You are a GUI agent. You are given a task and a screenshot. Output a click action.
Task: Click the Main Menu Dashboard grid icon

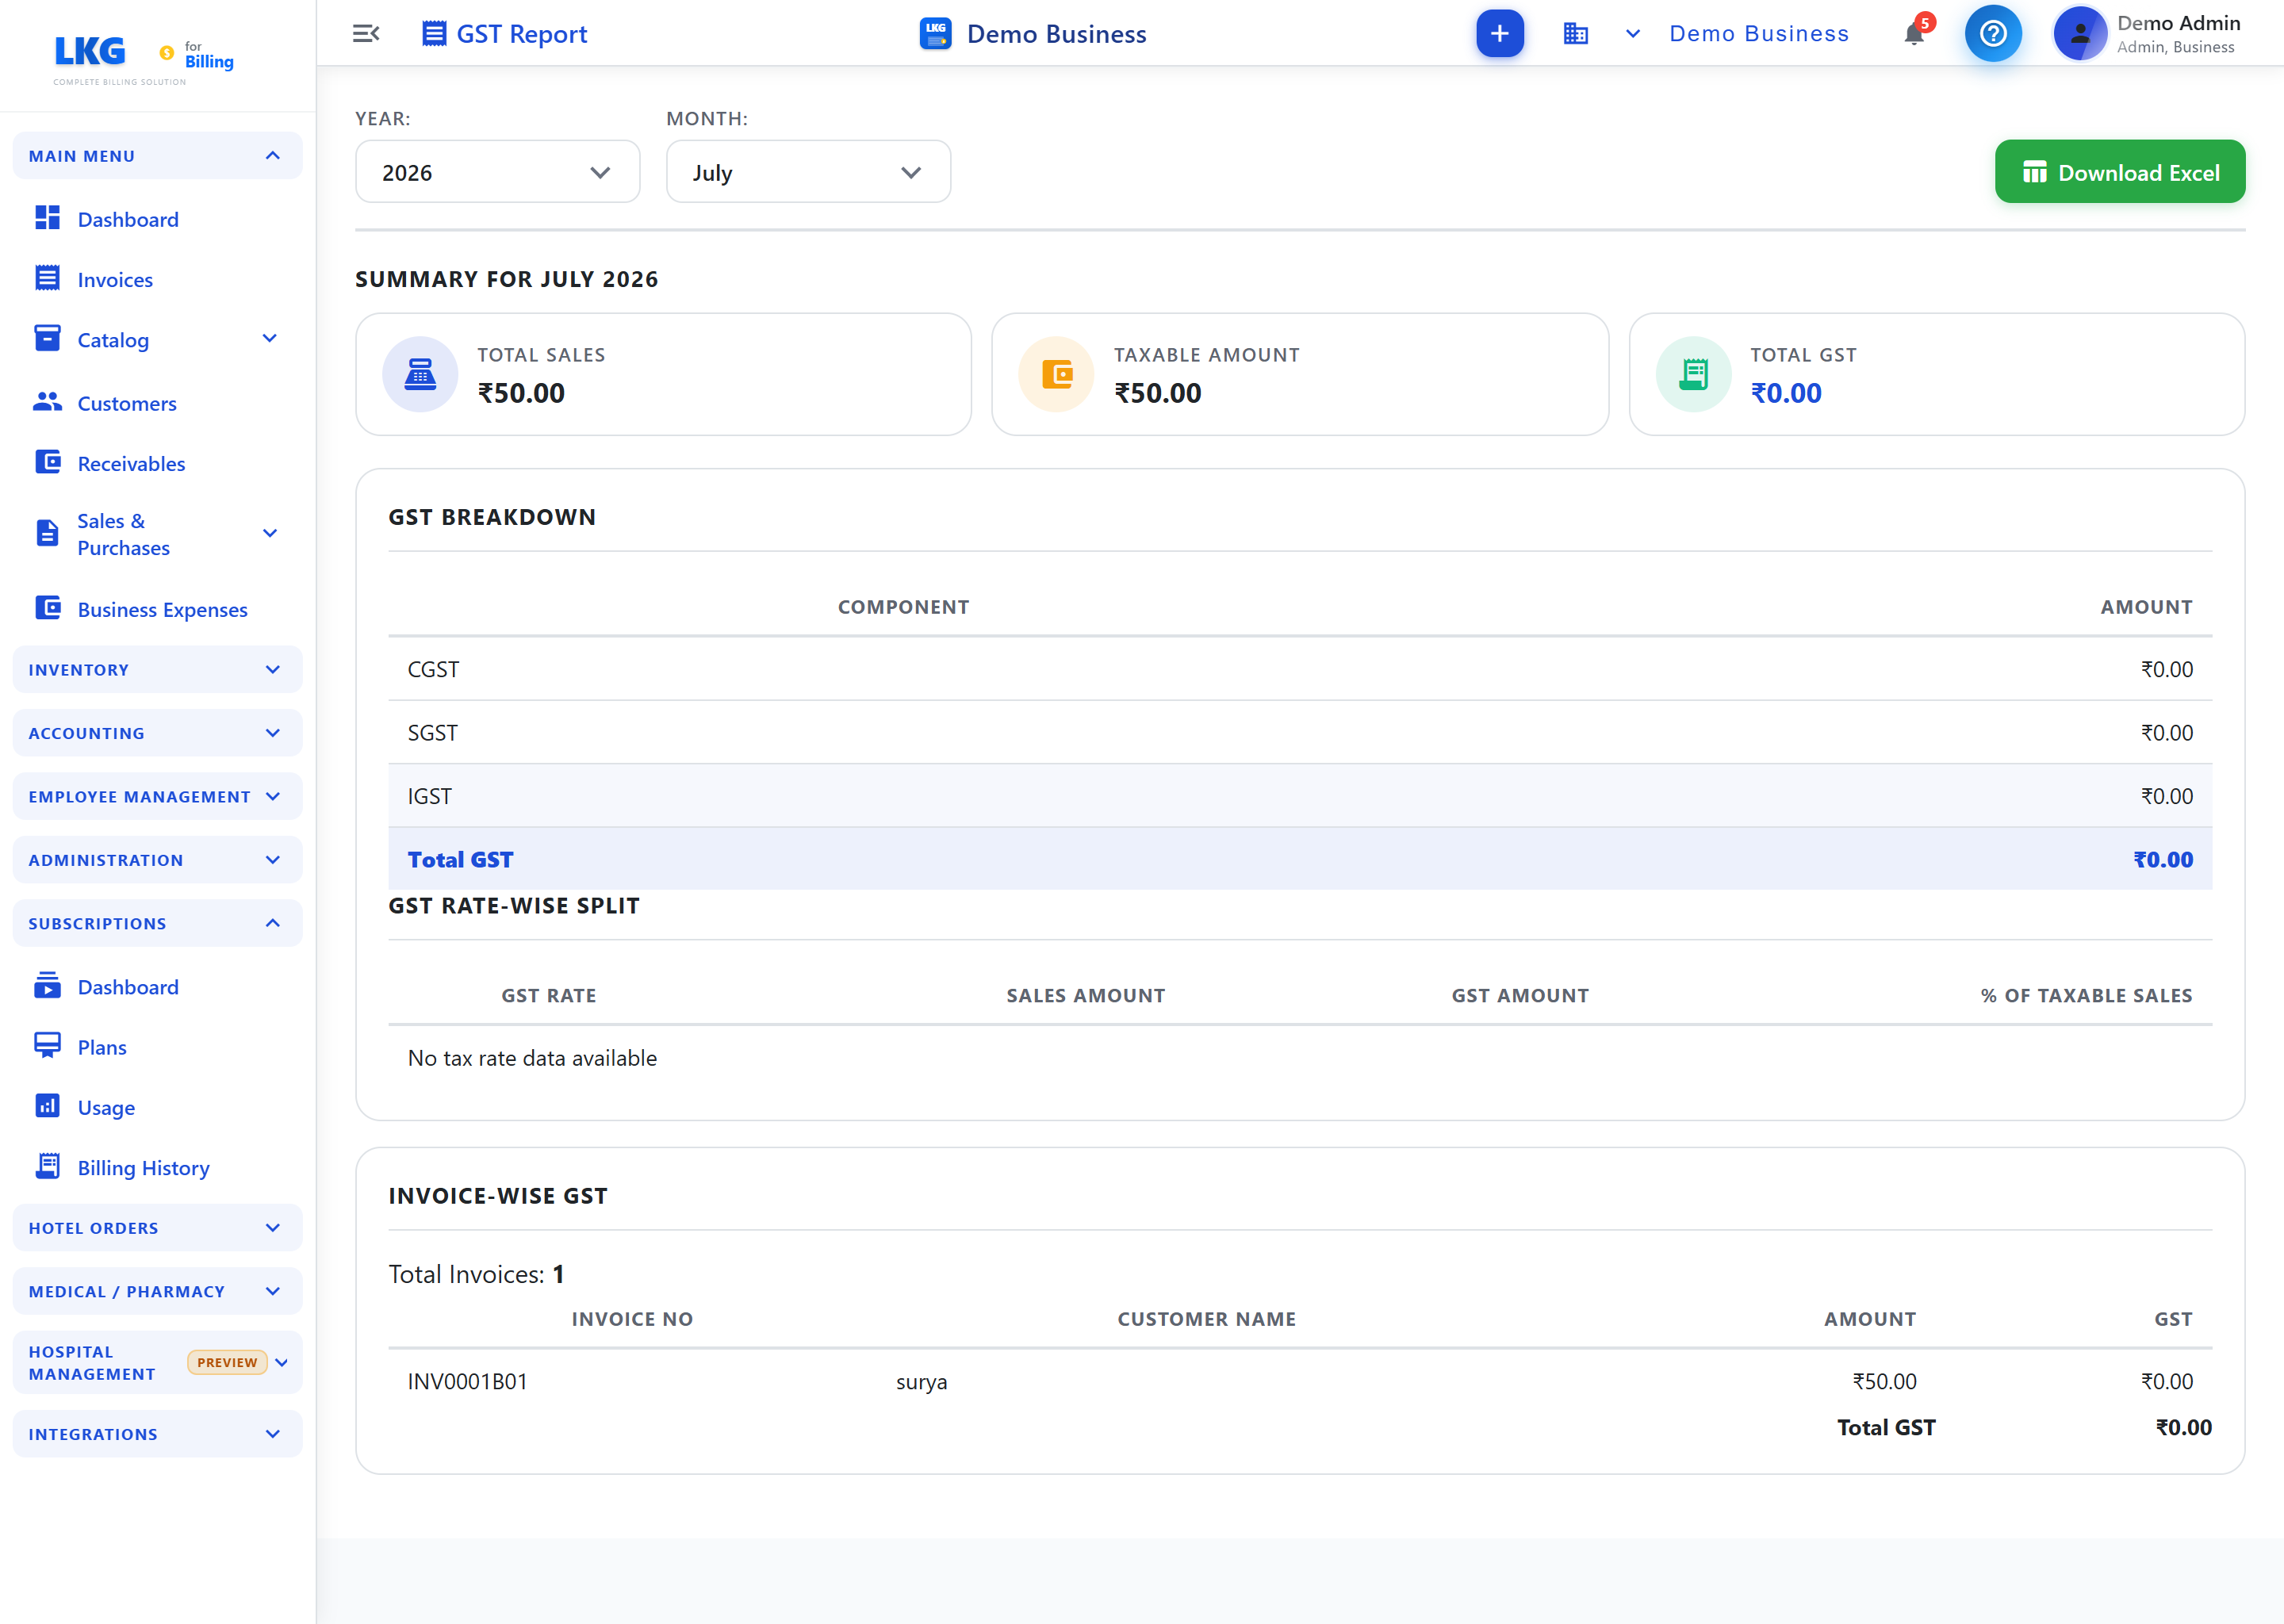click(47, 218)
